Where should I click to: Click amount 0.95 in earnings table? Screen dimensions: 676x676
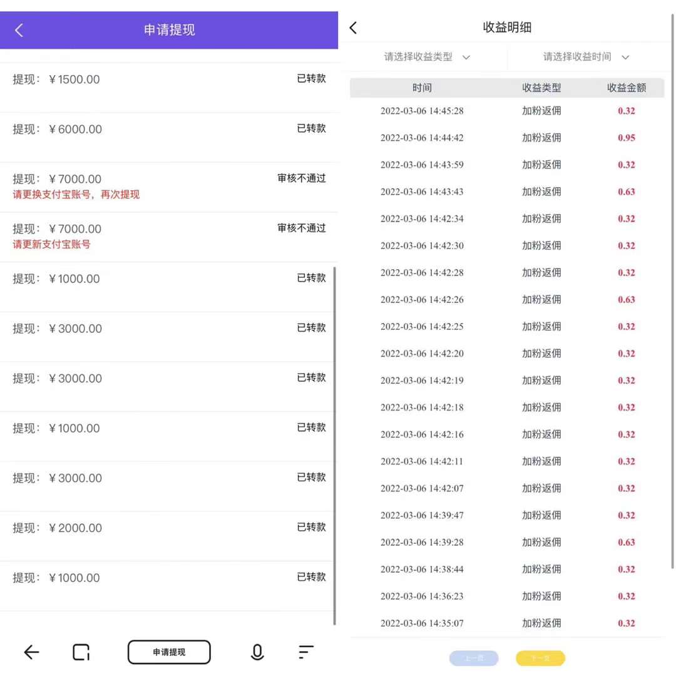(x=627, y=138)
